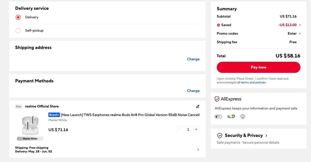Open shipping details arrow for delivery dates
This screenshot has height=162, width=311.
click(198, 150)
